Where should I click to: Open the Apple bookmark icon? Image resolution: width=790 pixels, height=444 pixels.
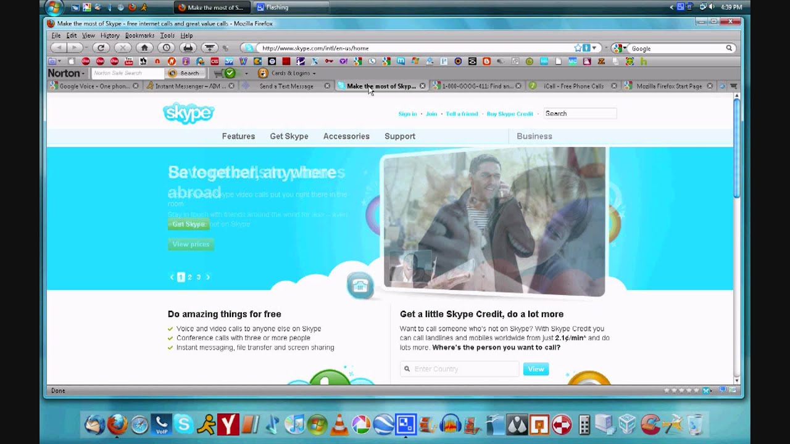pyautogui.click(x=72, y=61)
